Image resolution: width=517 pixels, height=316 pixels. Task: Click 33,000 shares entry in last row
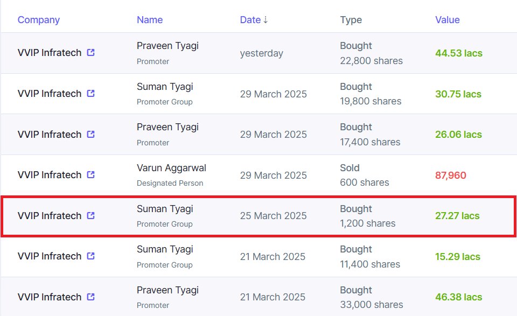372,305
